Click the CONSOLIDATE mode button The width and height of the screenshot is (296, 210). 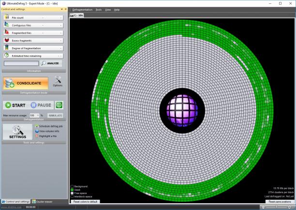[26, 83]
